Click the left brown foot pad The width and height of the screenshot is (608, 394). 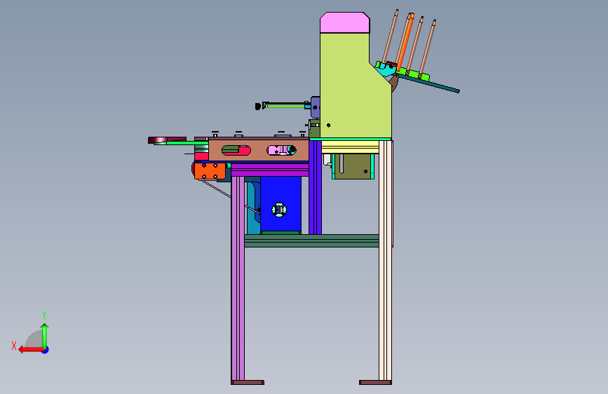(x=248, y=382)
